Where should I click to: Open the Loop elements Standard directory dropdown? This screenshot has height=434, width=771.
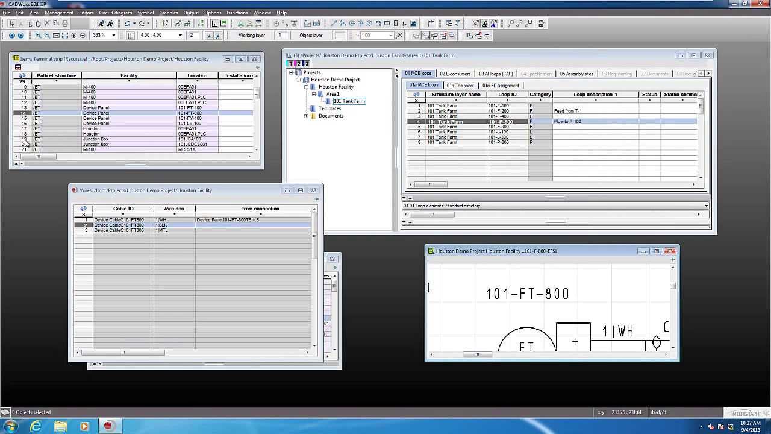706,206
